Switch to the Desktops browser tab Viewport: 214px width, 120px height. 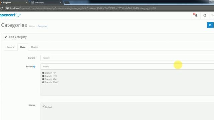click(46, 3)
